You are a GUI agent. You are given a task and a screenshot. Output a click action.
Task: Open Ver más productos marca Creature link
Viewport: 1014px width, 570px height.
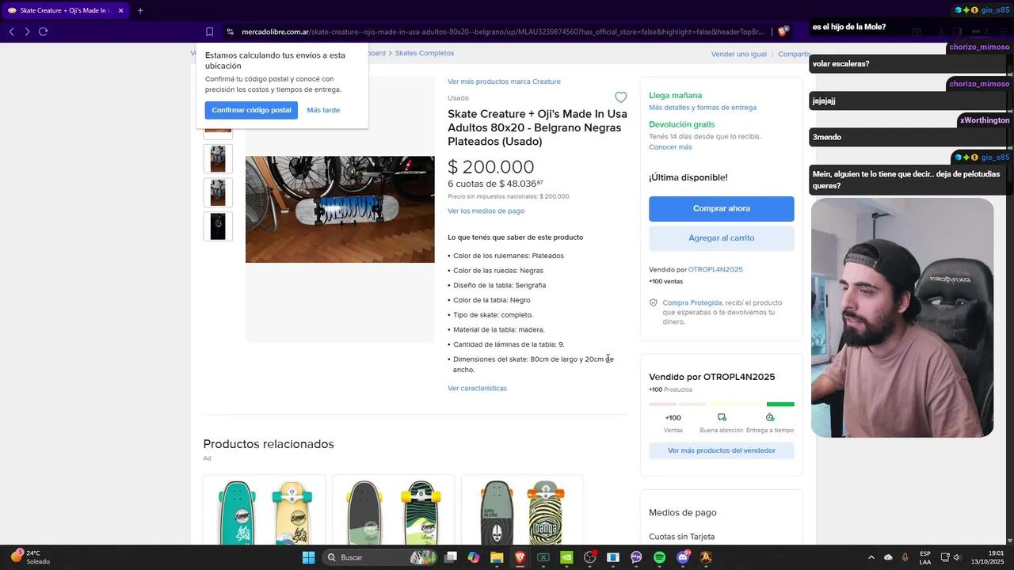coord(504,82)
